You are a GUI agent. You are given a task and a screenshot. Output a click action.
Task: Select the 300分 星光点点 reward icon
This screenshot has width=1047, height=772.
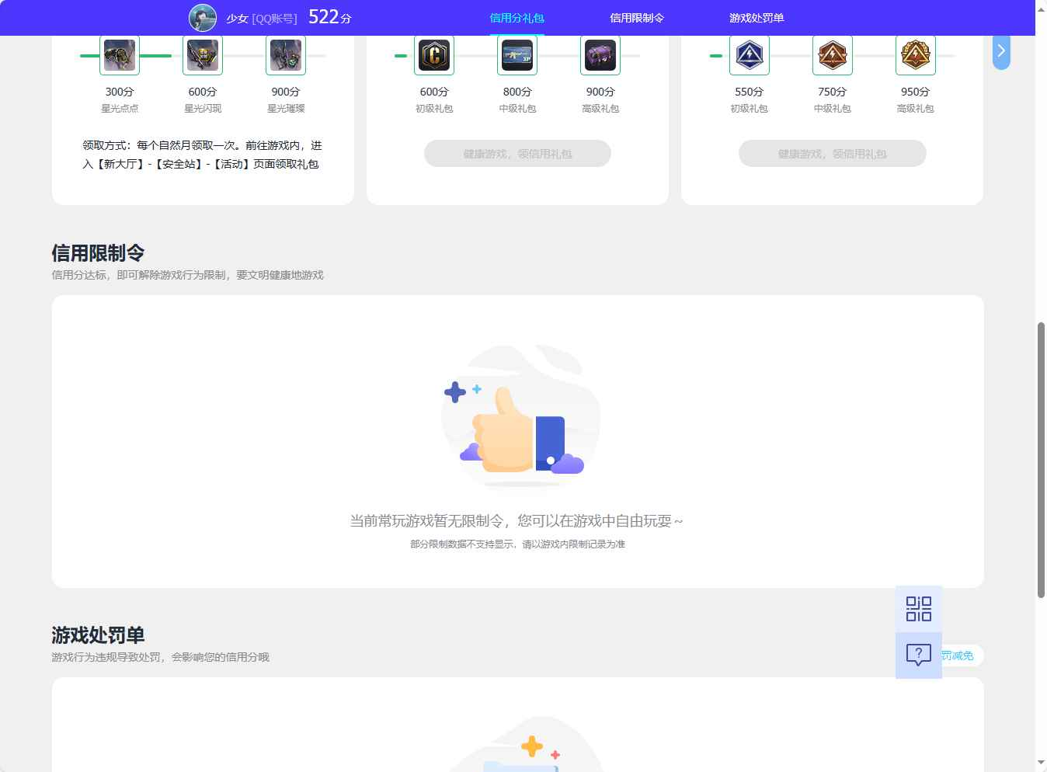point(120,55)
